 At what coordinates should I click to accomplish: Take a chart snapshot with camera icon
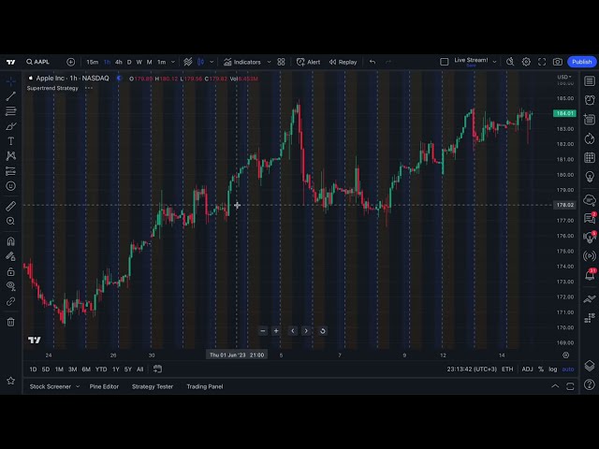[558, 62]
